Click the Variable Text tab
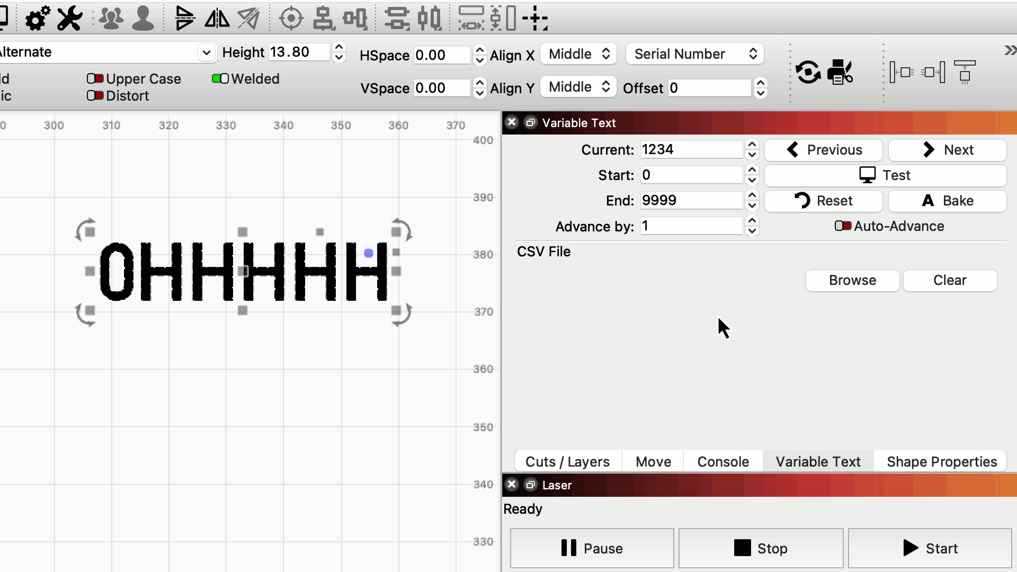Image resolution: width=1017 pixels, height=572 pixels. click(818, 462)
